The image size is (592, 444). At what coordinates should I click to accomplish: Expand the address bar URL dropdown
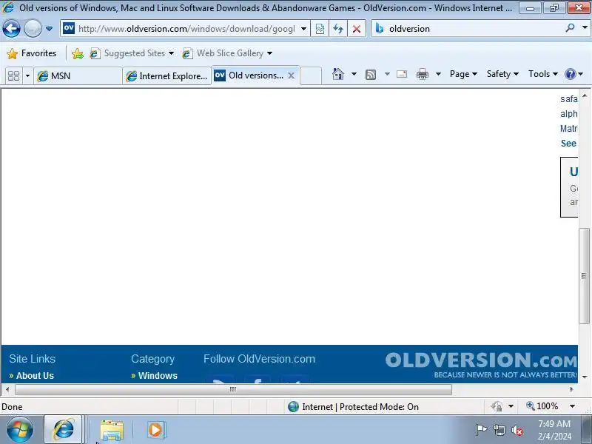[303, 29]
